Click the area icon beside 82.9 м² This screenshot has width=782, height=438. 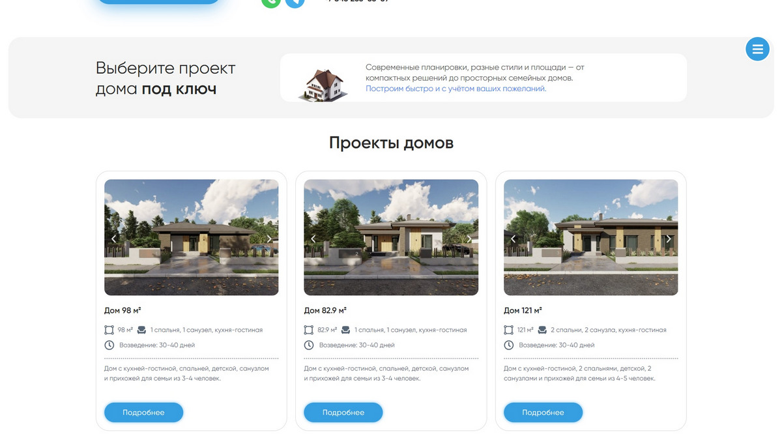click(x=309, y=330)
